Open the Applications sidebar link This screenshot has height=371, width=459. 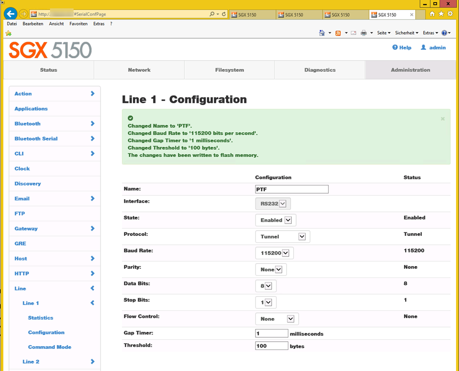[31, 109]
